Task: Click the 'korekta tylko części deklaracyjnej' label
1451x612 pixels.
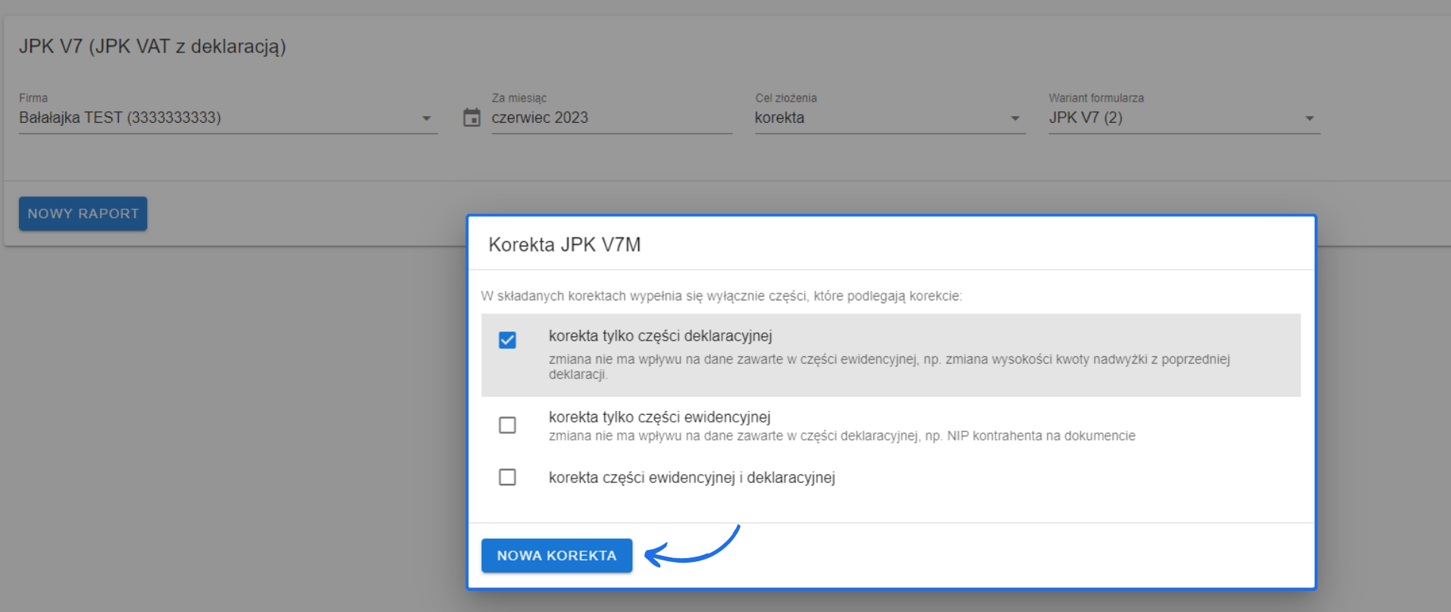Action: click(x=660, y=336)
